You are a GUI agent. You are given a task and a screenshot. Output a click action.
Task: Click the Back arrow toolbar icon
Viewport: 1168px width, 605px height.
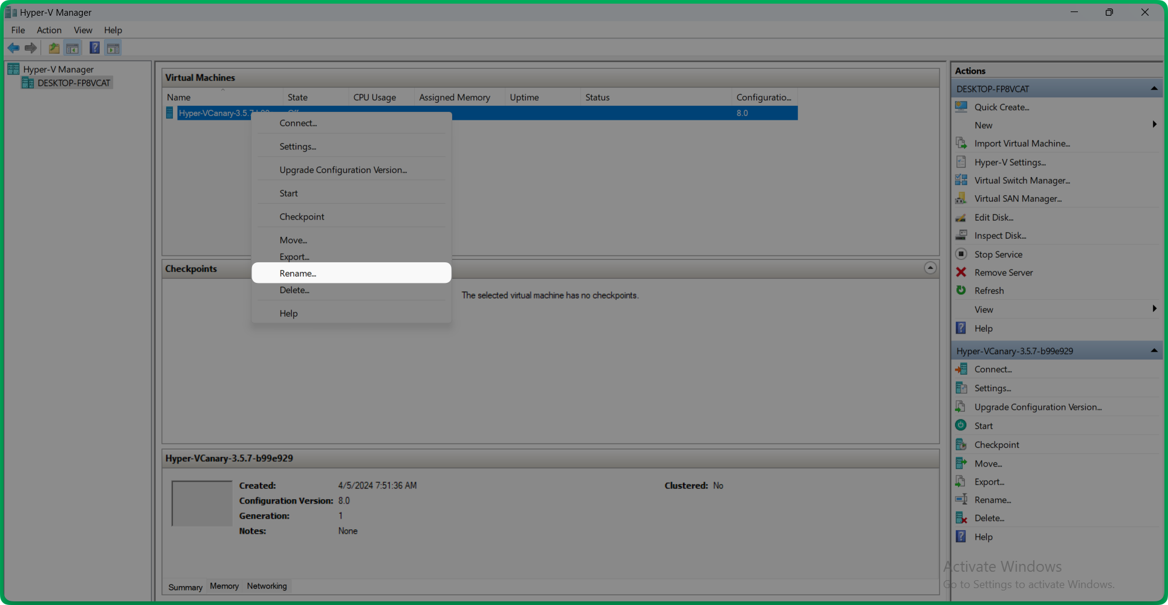[x=13, y=48]
